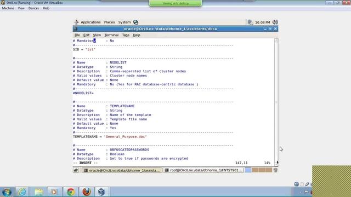Click the VirtualBox status bar disk icon
This screenshot has height=197, width=351.
click(296, 184)
